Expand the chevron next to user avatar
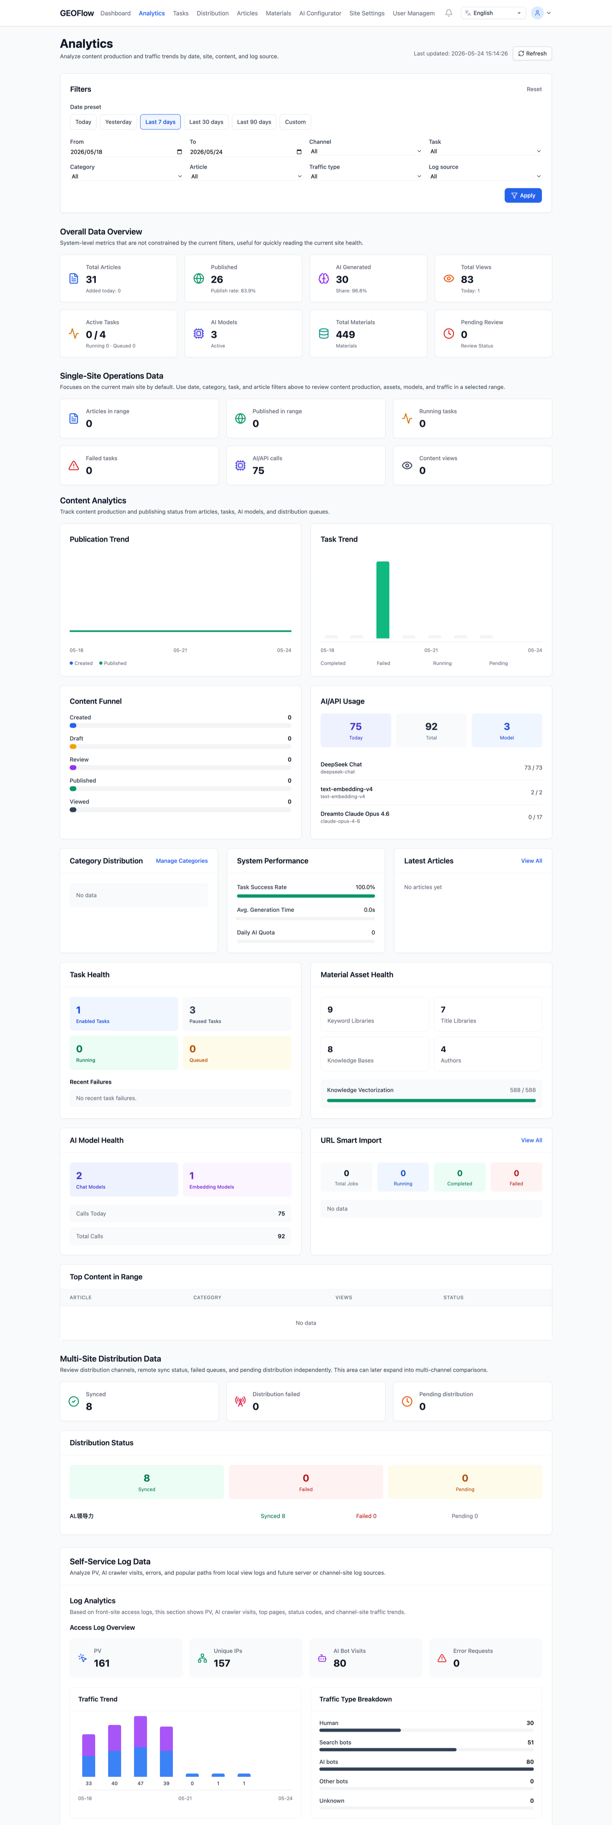This screenshot has width=612, height=1825. (x=549, y=13)
